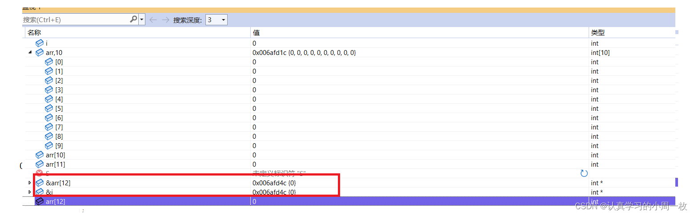The width and height of the screenshot is (694, 215).
Task: Click the 名称 column header
Action: coord(34,33)
